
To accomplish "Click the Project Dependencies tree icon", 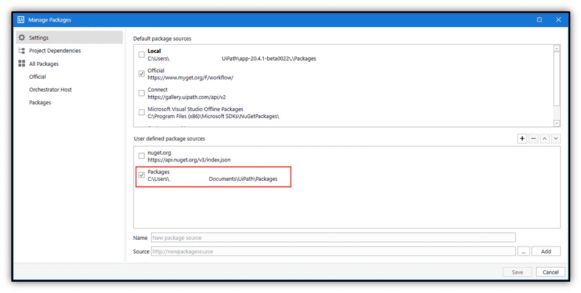I will pyautogui.click(x=22, y=50).
